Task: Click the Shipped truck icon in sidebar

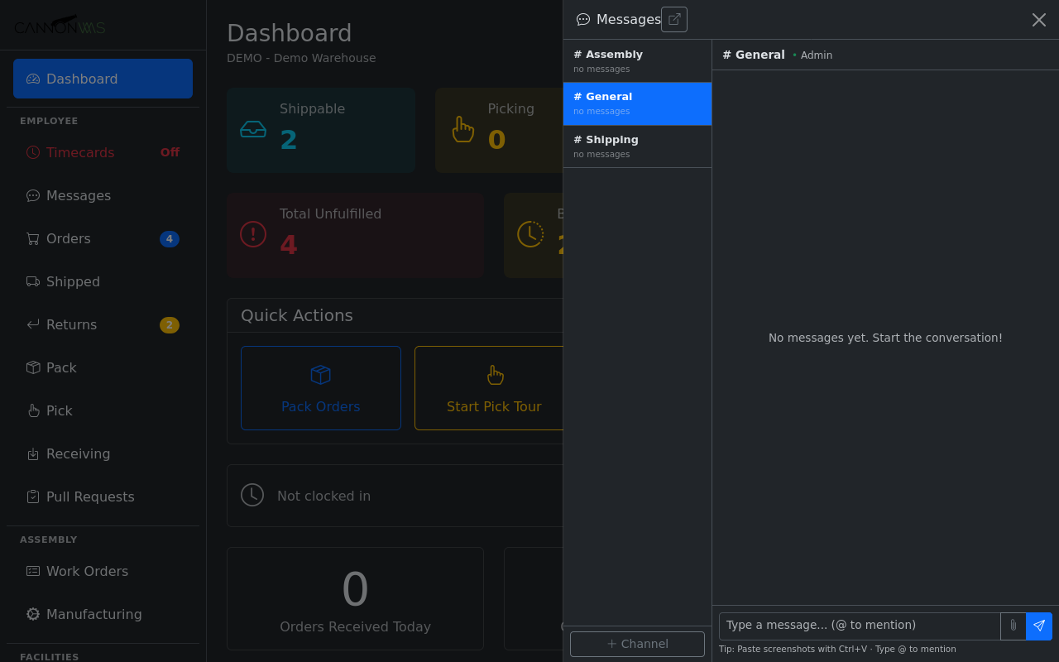Action: [x=33, y=281]
